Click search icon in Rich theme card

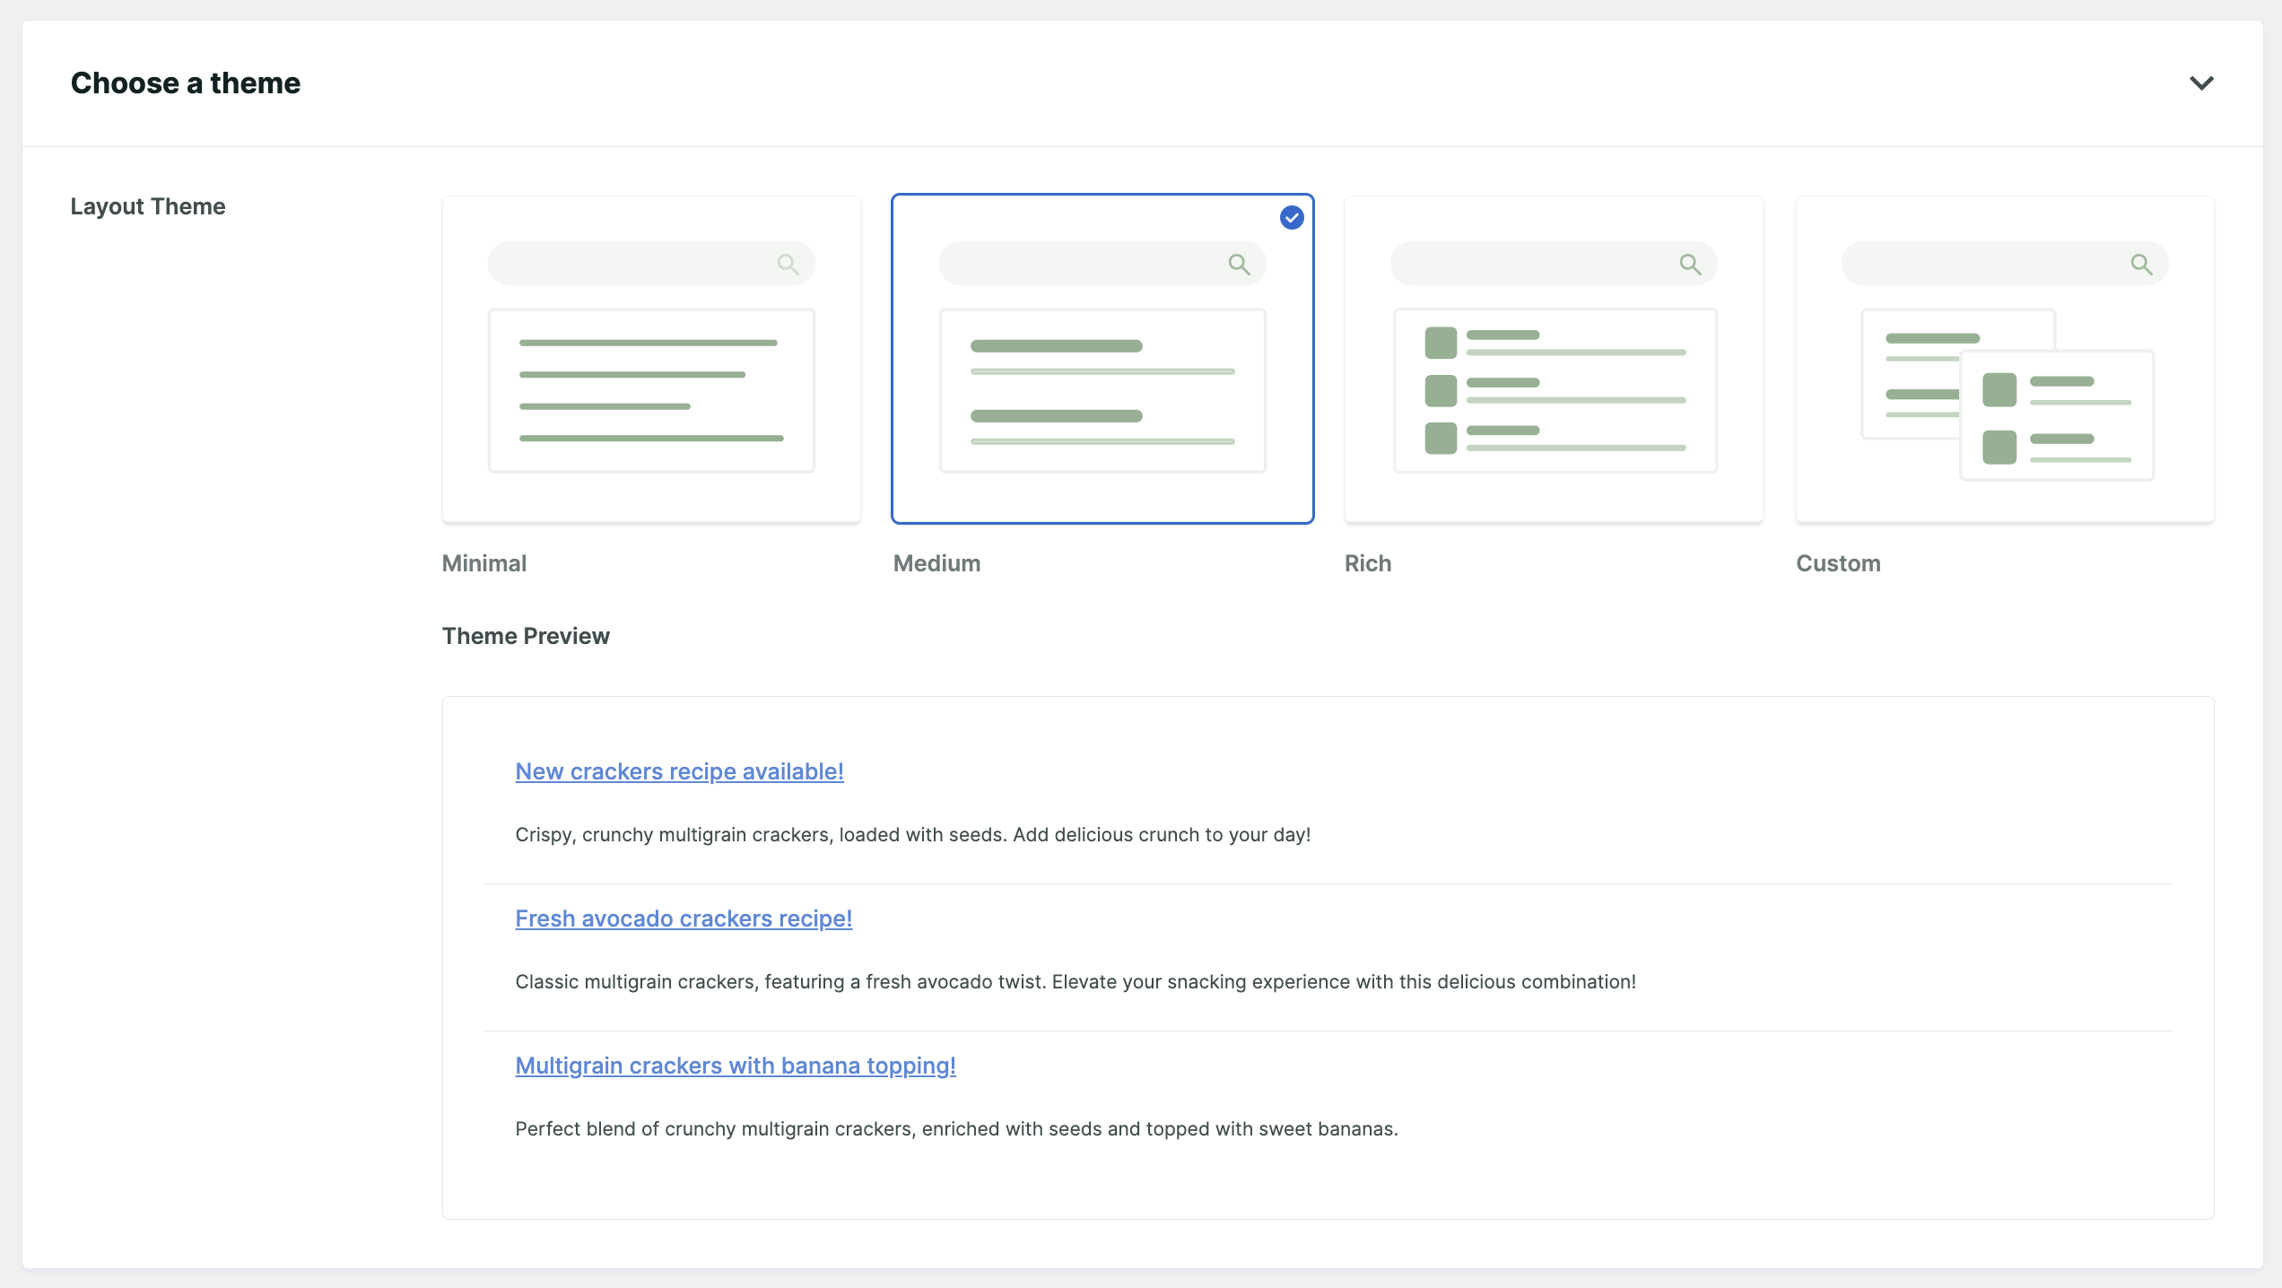click(x=1690, y=264)
